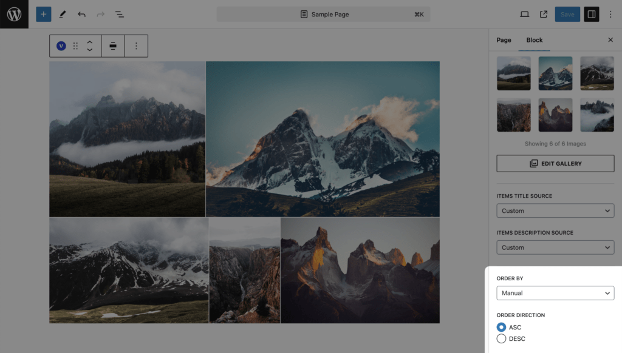Open the Document Overview list icon
The image size is (622, 353).
tap(120, 15)
